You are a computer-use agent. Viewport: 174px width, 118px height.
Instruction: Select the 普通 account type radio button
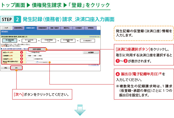click(27, 56)
